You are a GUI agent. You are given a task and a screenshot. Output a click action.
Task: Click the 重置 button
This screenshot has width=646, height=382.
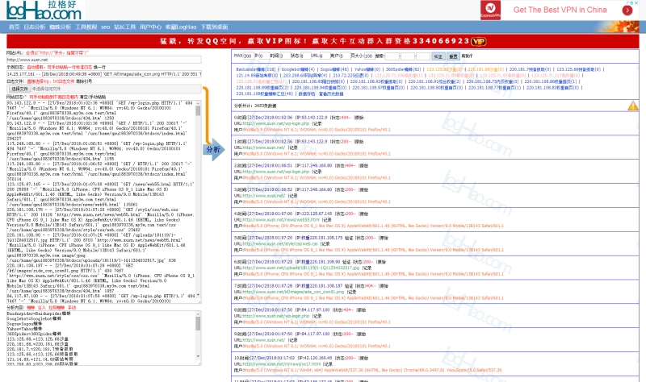453,56
